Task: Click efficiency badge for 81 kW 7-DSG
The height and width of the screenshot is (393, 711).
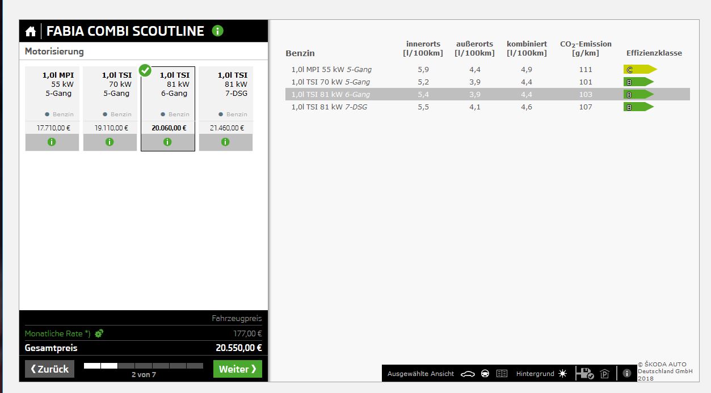Action: pyautogui.click(x=638, y=107)
